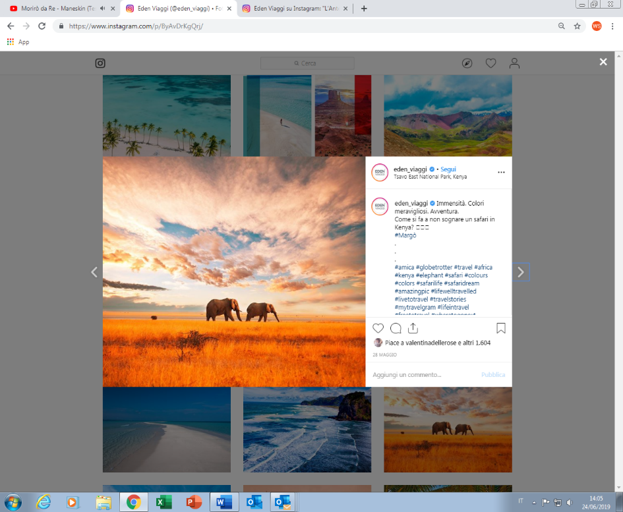Open the Chrome three-dot menu
The height and width of the screenshot is (512, 623).
coord(612,26)
